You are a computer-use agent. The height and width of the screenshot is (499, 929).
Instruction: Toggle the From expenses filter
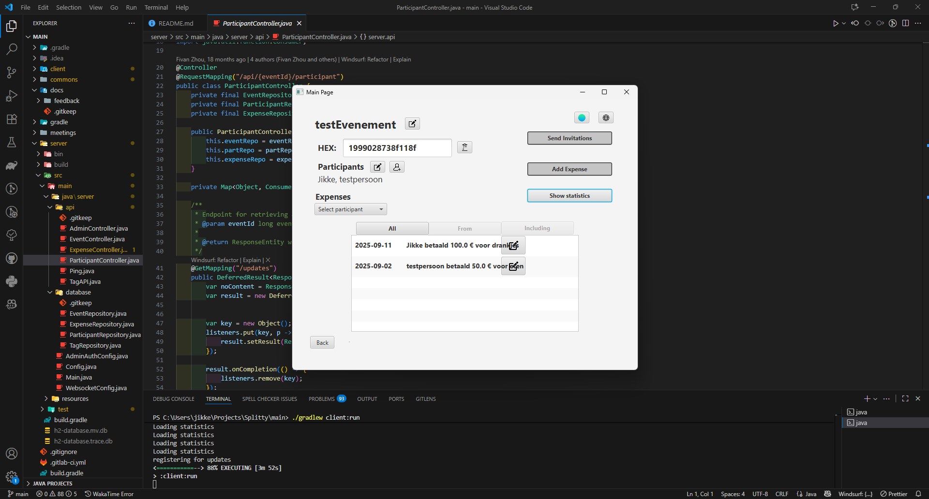point(464,228)
